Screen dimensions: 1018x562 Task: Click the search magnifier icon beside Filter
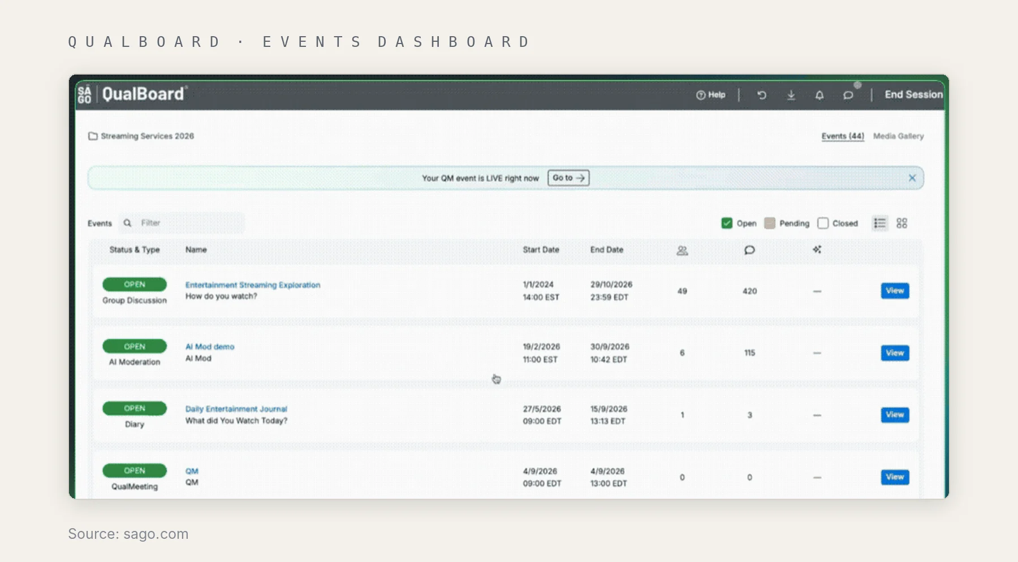pos(128,223)
